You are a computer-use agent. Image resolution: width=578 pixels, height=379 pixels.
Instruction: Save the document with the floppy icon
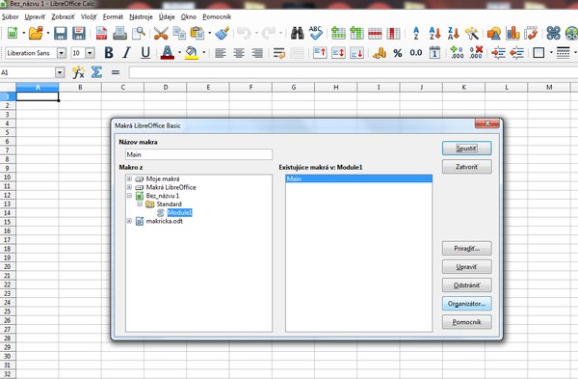coord(61,33)
